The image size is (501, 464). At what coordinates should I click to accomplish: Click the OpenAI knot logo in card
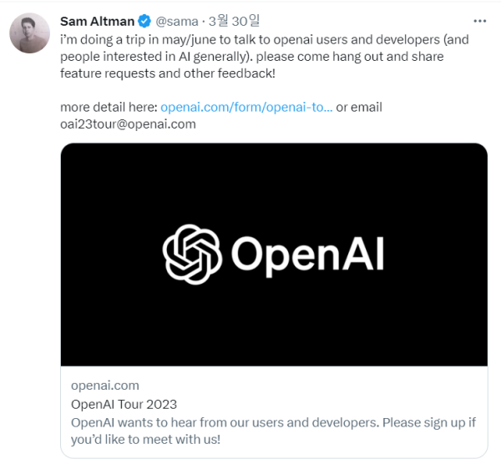click(192, 255)
